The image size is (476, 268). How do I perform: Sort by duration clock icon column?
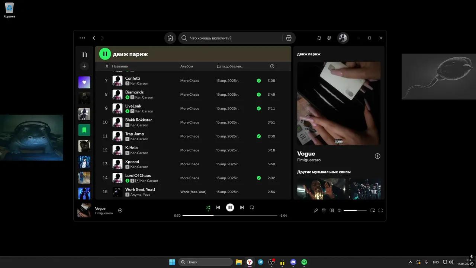click(272, 66)
